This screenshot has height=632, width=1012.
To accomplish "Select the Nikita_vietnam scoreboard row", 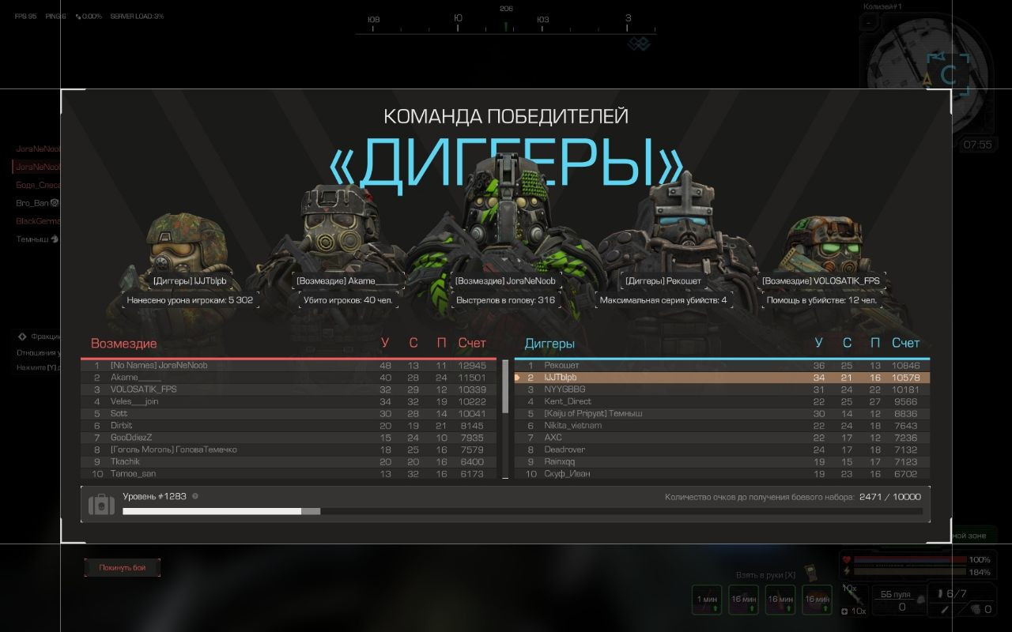I will (723, 426).
